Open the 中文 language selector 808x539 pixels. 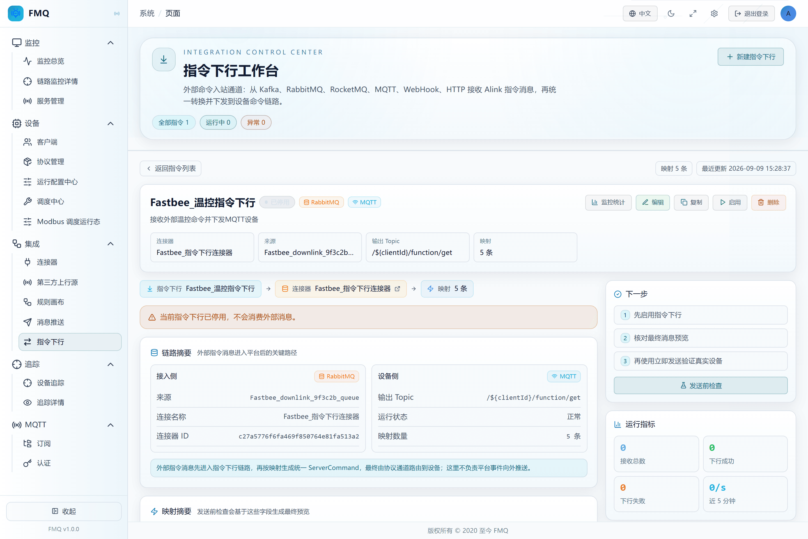640,13
